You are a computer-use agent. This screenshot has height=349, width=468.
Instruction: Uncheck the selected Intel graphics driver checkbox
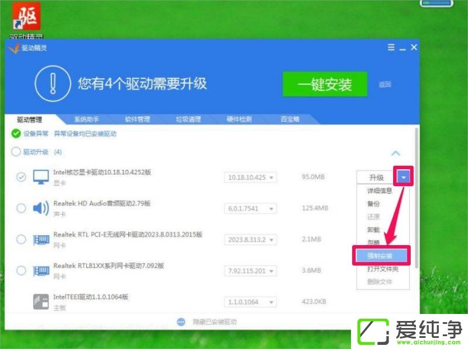point(20,176)
